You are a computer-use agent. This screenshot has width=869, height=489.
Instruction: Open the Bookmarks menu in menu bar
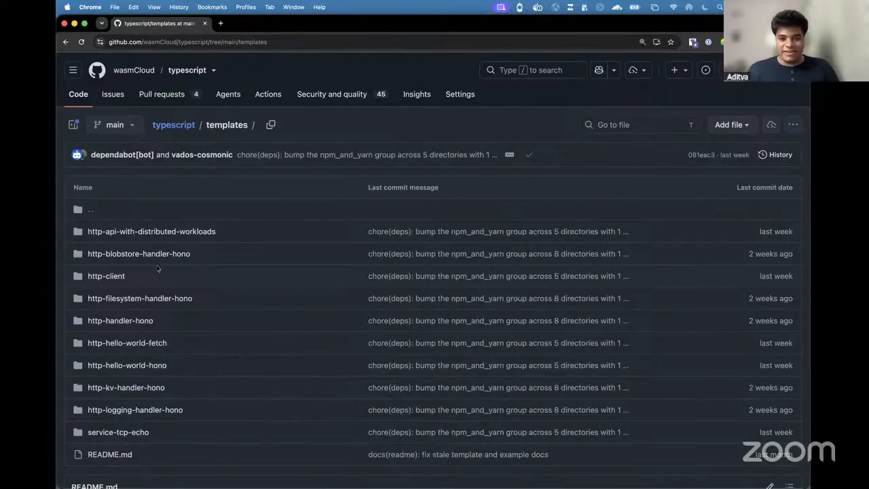[212, 7]
